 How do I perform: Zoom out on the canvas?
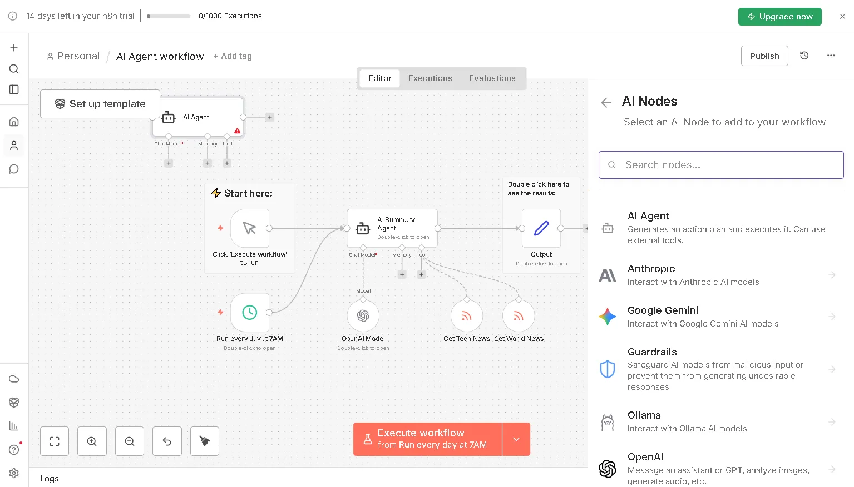point(130,441)
